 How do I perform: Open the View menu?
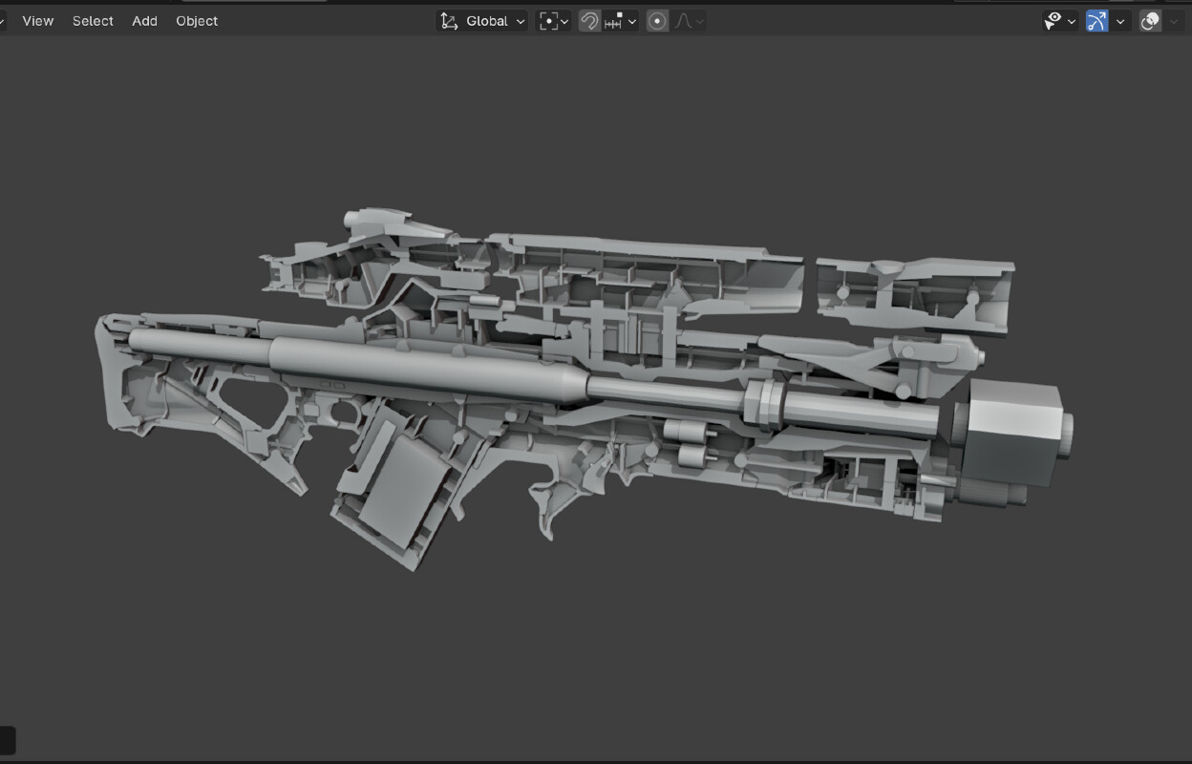tap(37, 21)
